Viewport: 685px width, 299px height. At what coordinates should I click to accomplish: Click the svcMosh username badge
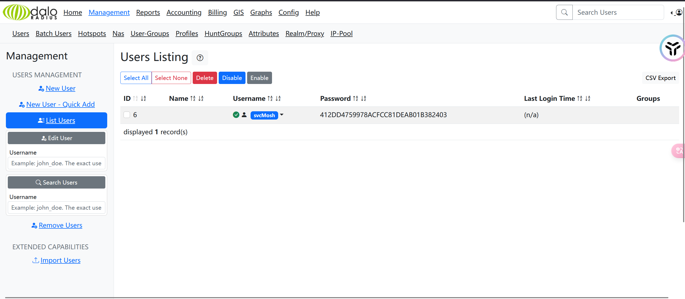[264, 115]
